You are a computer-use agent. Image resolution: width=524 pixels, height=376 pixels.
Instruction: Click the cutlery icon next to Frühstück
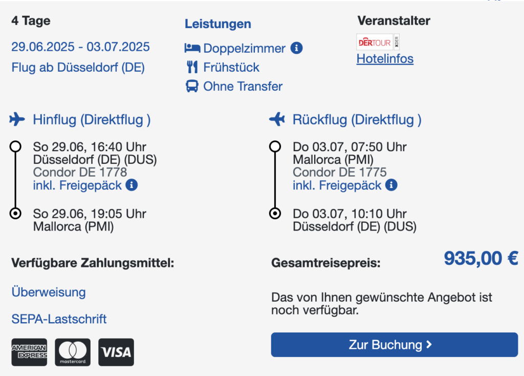click(192, 67)
